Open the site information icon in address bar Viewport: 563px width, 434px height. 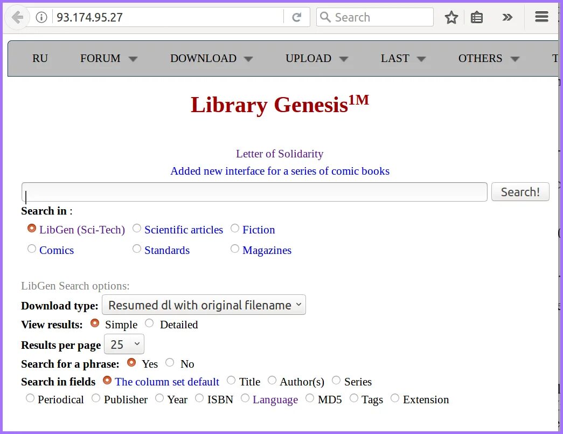(41, 17)
